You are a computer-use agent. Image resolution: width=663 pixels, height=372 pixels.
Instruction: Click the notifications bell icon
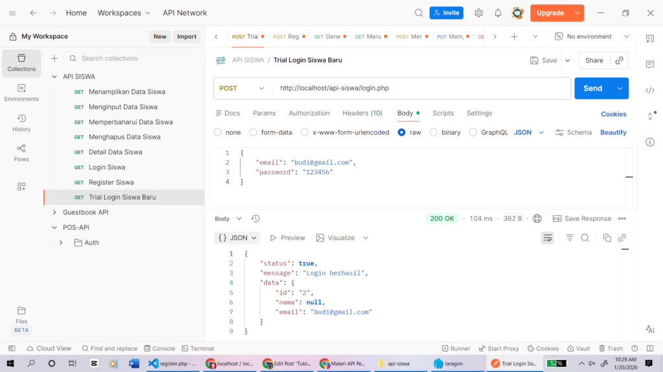click(x=498, y=13)
